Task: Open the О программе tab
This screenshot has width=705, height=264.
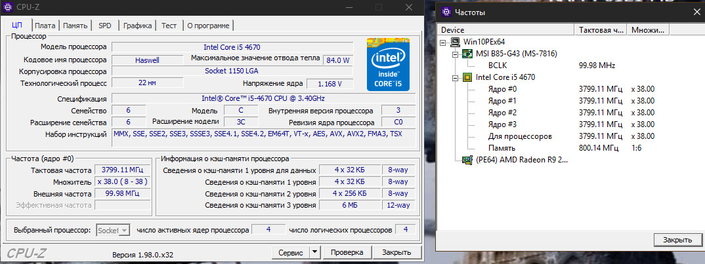Action: tap(208, 26)
